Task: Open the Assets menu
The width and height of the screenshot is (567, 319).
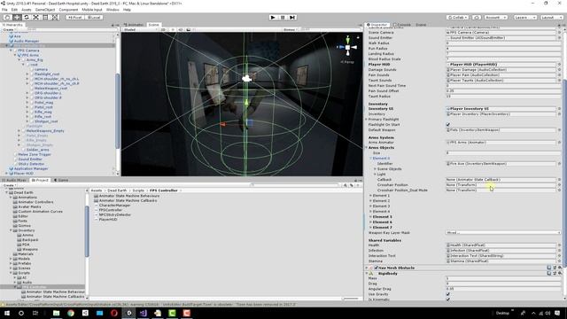Action: pyautogui.click(x=27, y=10)
